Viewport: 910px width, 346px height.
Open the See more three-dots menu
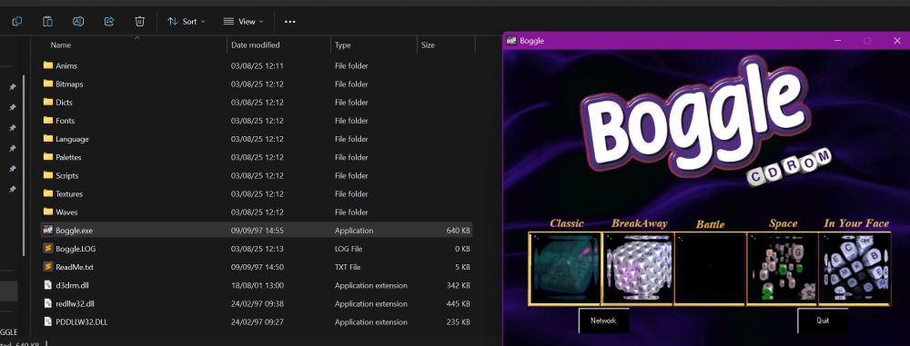coord(290,22)
